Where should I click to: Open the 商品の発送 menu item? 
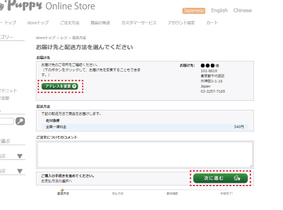pos(100,23)
